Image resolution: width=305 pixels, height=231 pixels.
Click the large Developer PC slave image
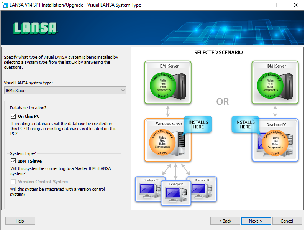(275, 140)
